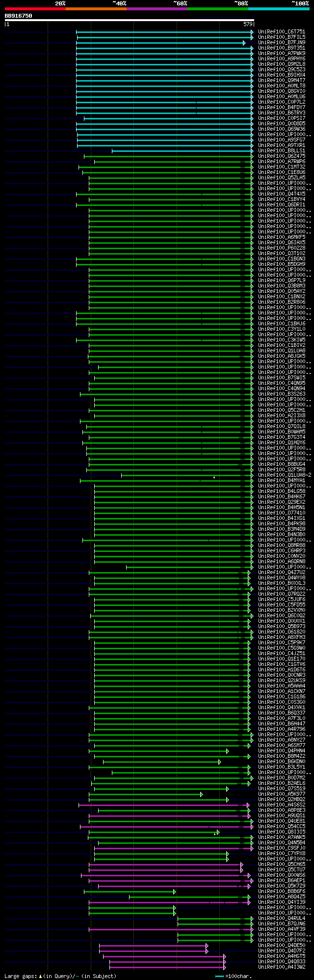Select hit label UniRef100_Q8GVI0
The height and width of the screenshot is (980, 314).
pyautogui.click(x=282, y=91)
